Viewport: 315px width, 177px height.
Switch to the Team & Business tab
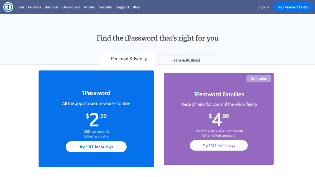186,60
